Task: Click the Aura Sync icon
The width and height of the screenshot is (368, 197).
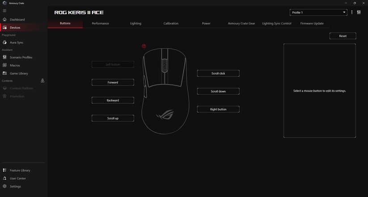Action: click(4, 42)
